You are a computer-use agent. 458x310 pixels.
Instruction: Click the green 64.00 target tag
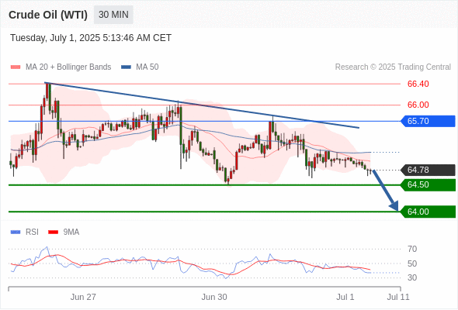point(428,212)
